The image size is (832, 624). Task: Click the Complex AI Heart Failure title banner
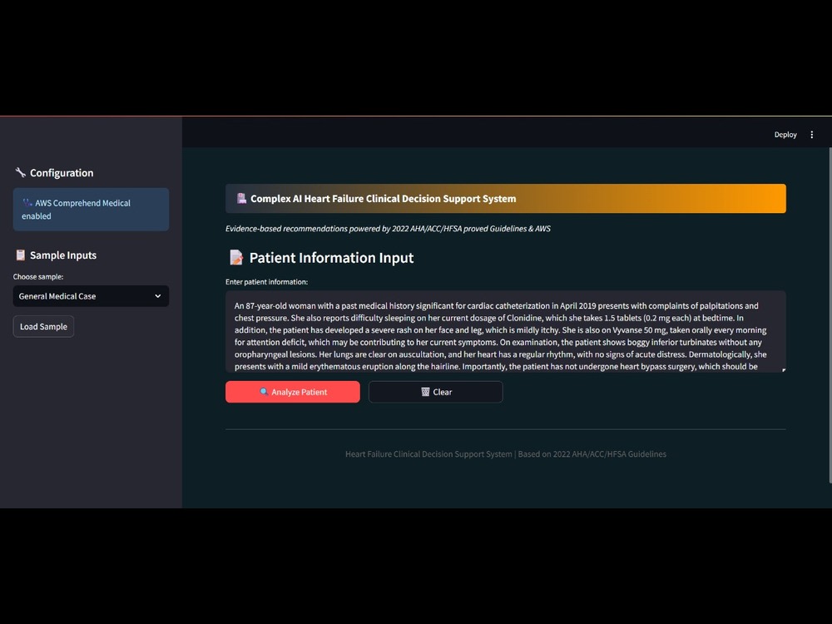pos(505,199)
